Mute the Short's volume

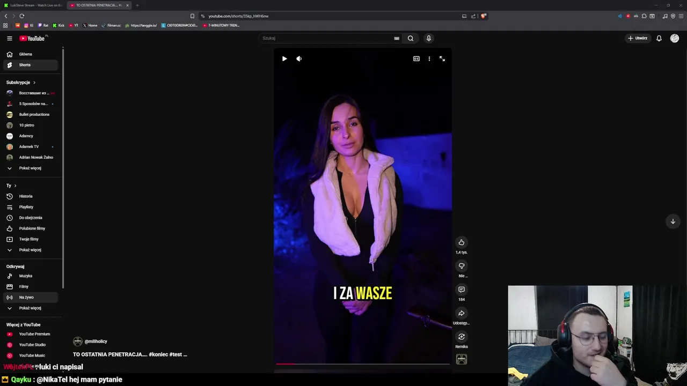pos(299,58)
